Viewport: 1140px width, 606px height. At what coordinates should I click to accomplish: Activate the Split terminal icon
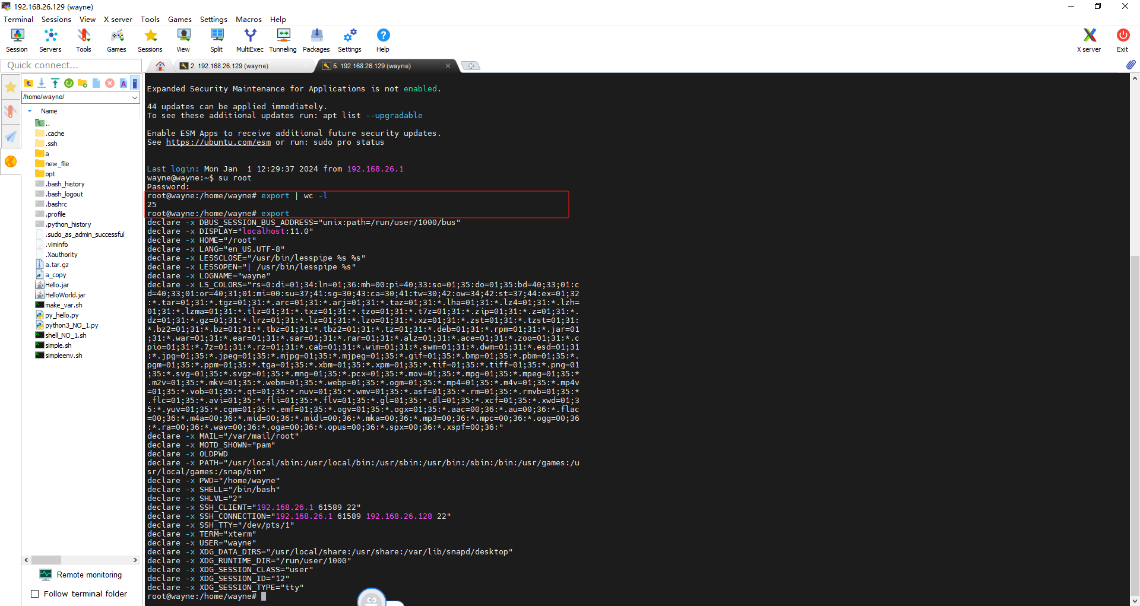tap(217, 40)
